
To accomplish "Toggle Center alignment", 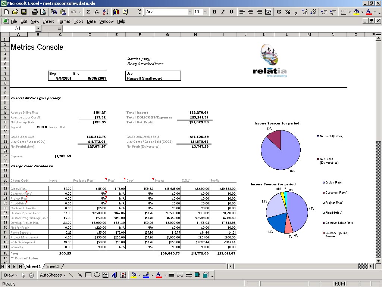I will (250, 12).
